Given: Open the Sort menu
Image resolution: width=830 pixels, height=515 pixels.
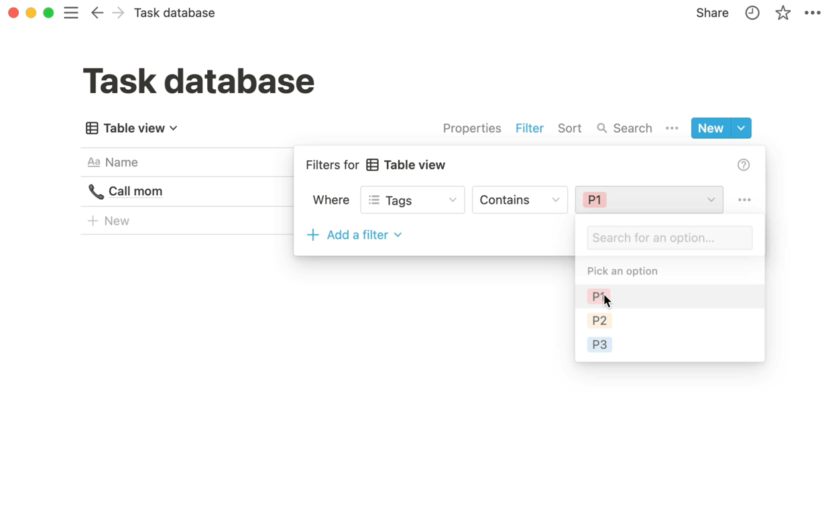Looking at the screenshot, I should pos(569,128).
